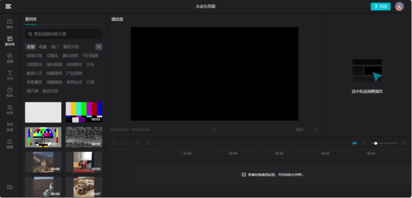Filter by 美食餐饮 category

point(34,82)
